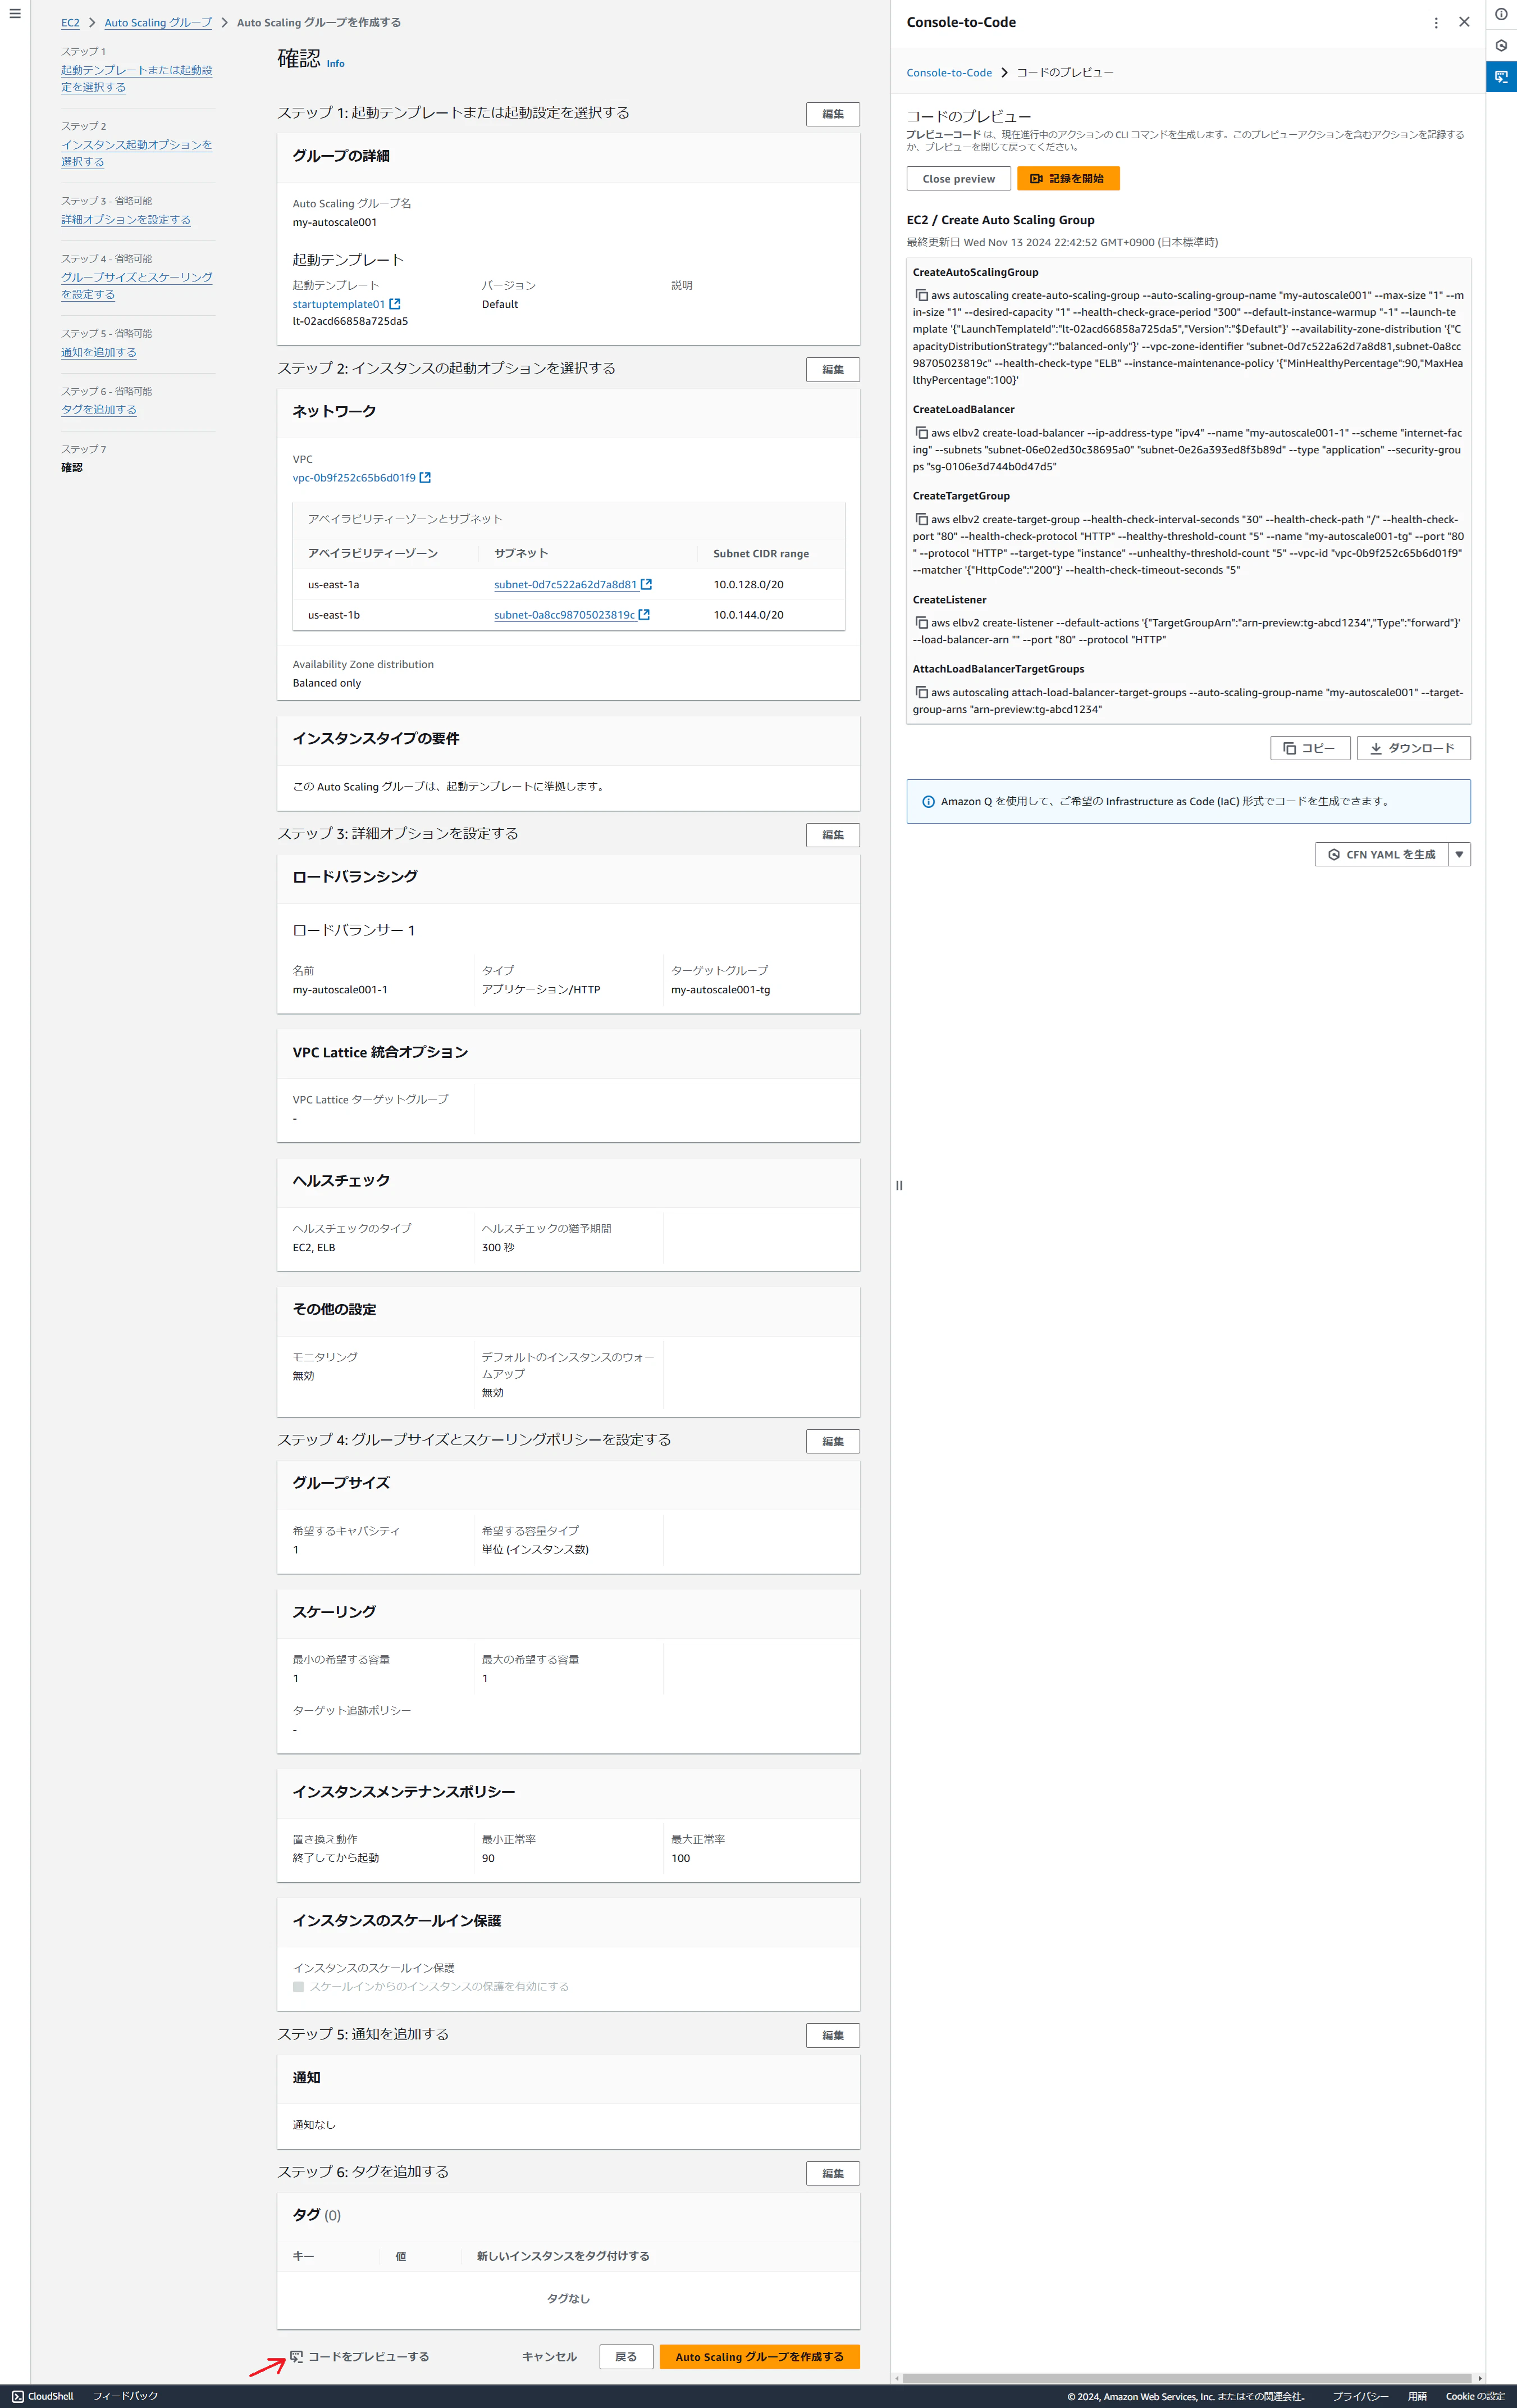
Task: Edit Step 2 instance launch options
Action: point(833,370)
